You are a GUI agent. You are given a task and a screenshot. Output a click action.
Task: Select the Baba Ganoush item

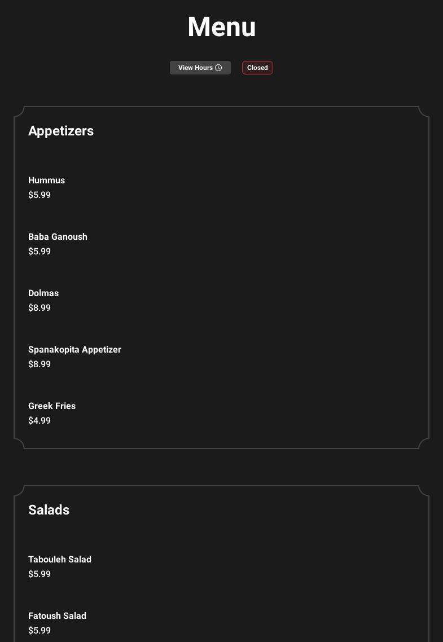[x=58, y=237]
